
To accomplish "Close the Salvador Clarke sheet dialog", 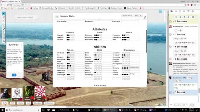I will (x=145, y=16).
